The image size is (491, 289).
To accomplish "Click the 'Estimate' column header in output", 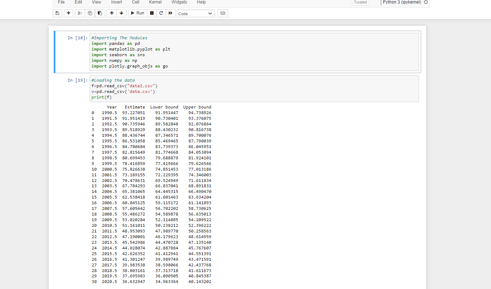I will point(135,107).
